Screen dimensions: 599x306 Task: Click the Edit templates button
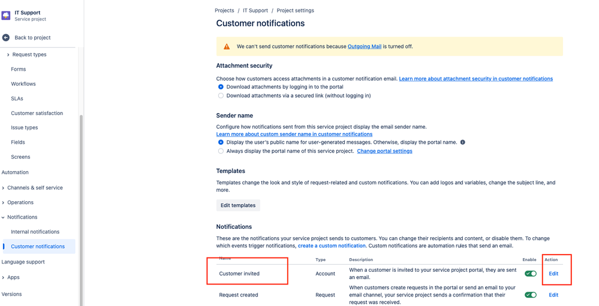pos(238,205)
